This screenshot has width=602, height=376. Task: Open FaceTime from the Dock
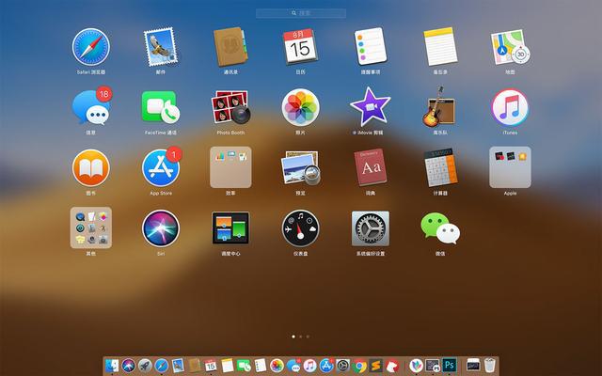point(244,366)
